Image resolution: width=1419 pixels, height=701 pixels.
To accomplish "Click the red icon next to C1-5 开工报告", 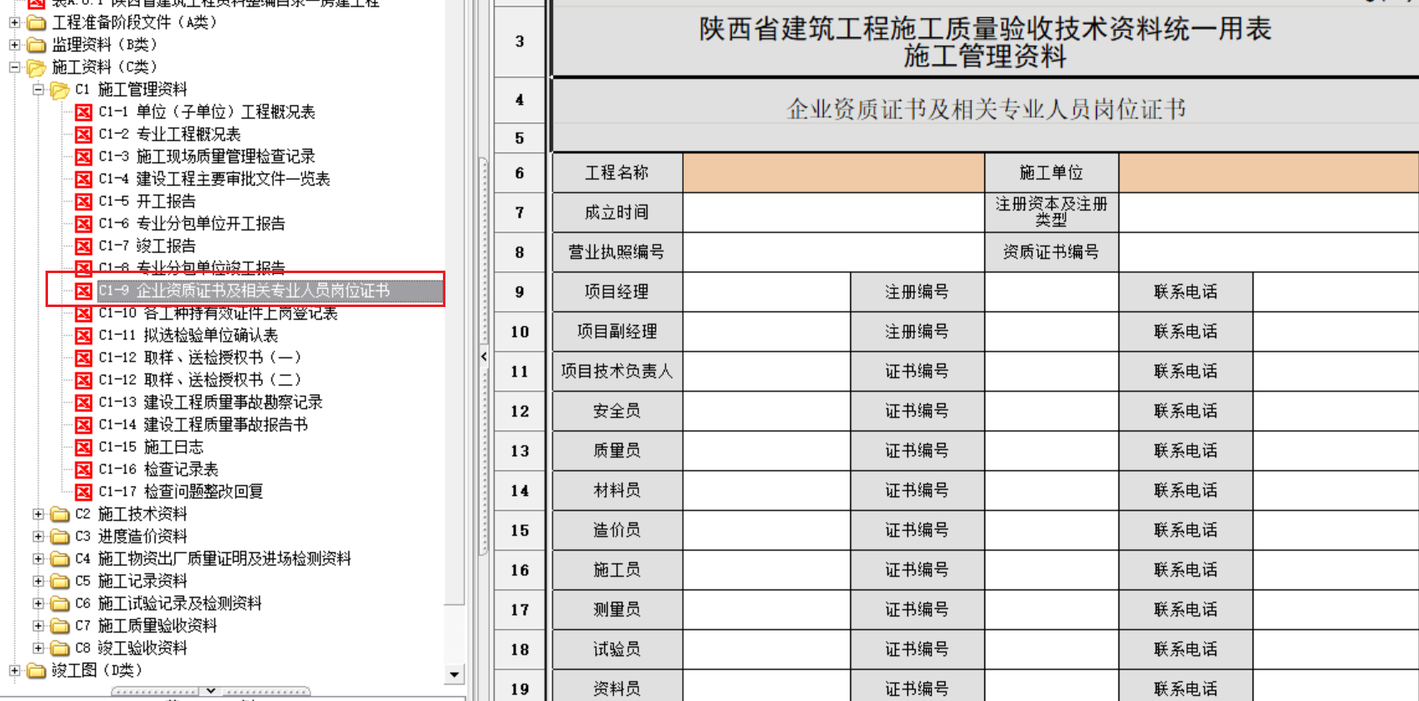I will coord(83,201).
